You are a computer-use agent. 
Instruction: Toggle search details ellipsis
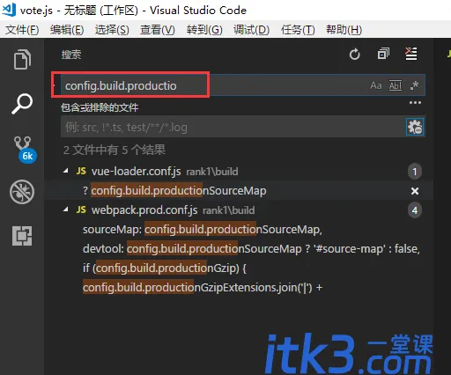(x=415, y=103)
